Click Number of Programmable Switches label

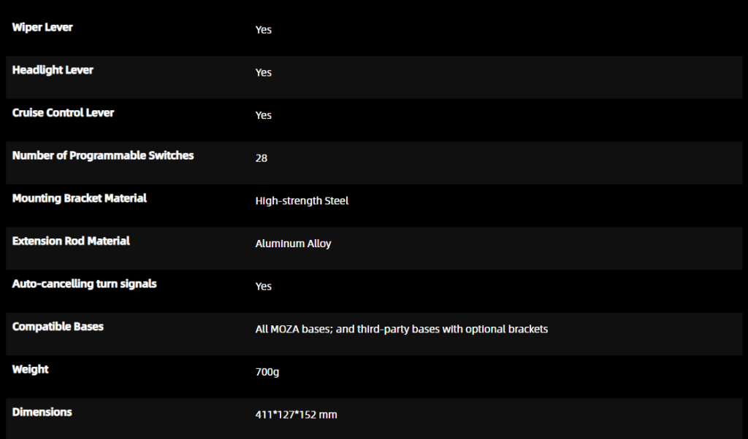[103, 155]
